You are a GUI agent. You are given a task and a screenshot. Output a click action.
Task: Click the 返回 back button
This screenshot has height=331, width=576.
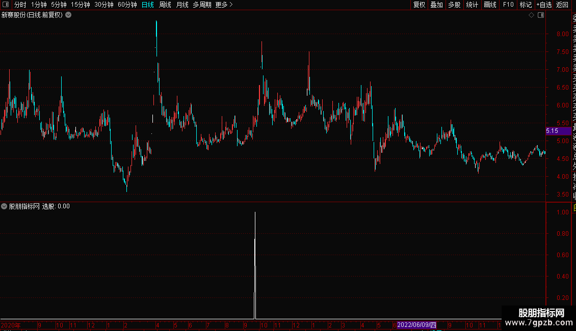pyautogui.click(x=562, y=5)
